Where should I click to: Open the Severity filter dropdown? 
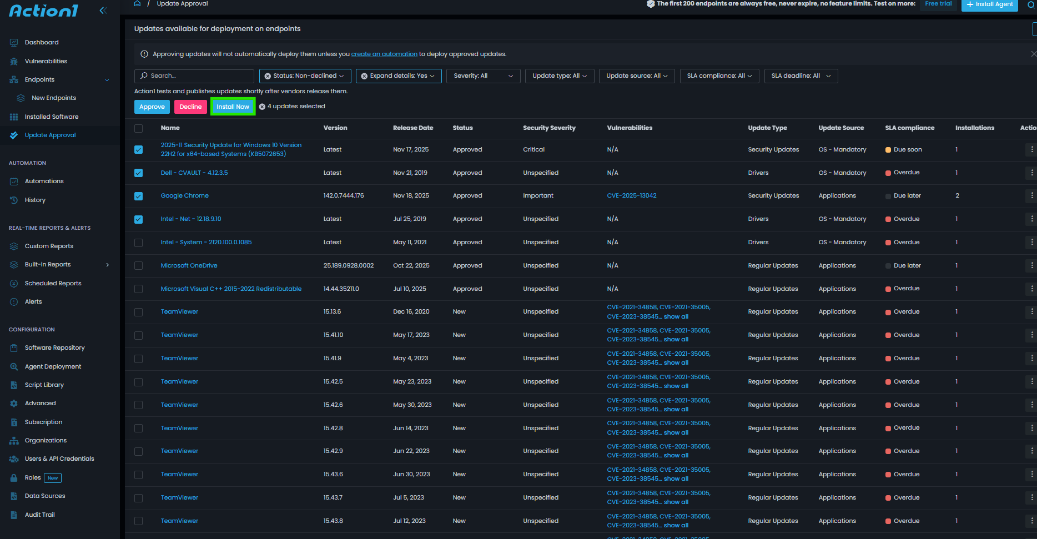click(483, 76)
